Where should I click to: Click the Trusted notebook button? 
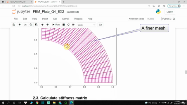pyautogui.click(x=150, y=19)
